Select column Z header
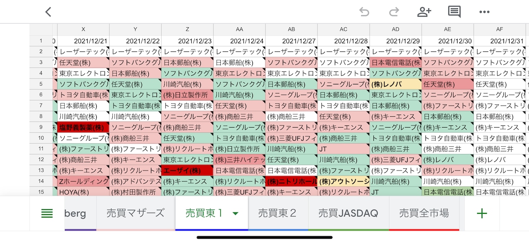The image size is (529, 244). point(187,29)
